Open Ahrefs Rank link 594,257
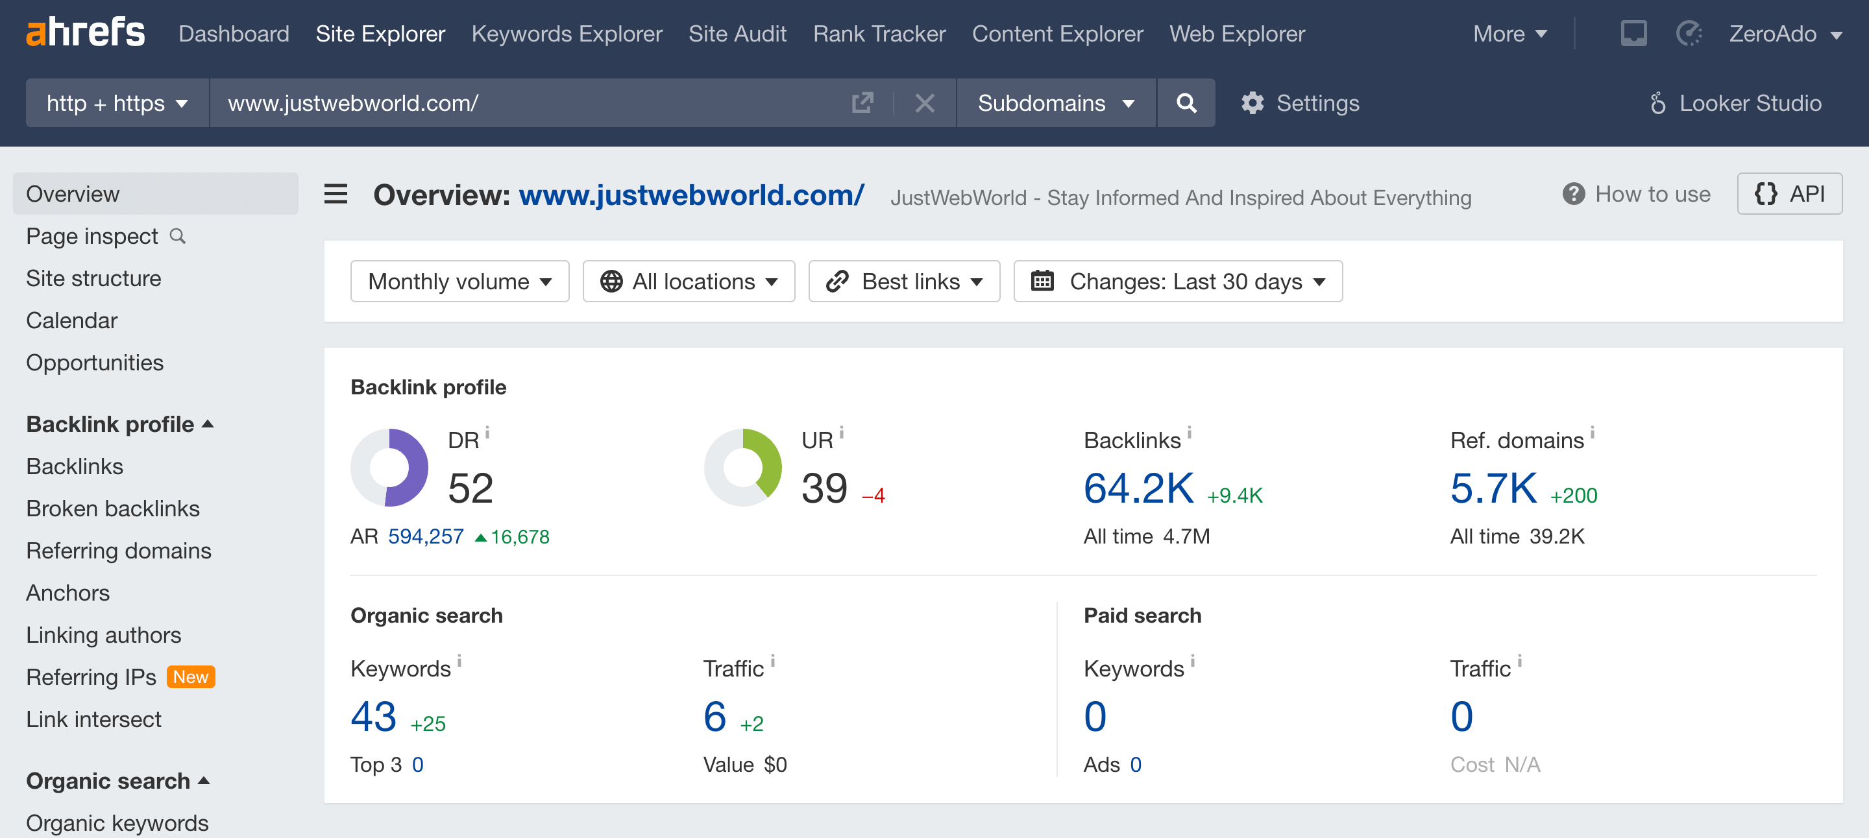This screenshot has width=1869, height=838. pos(424,536)
